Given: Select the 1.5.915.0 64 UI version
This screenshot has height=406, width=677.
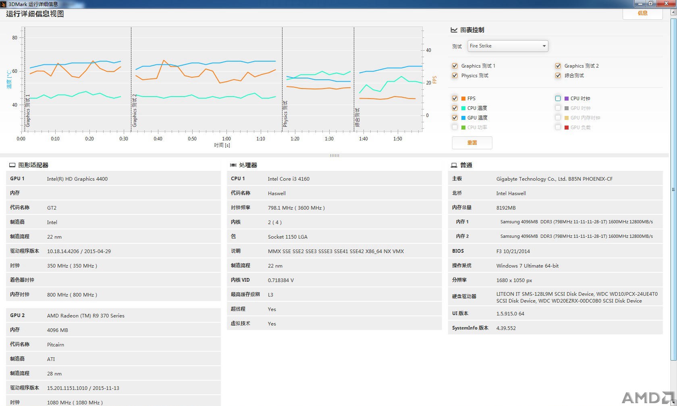Looking at the screenshot, I should coord(510,314).
